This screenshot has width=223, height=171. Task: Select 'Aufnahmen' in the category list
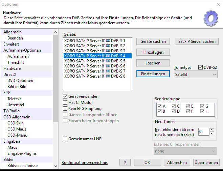18,56
